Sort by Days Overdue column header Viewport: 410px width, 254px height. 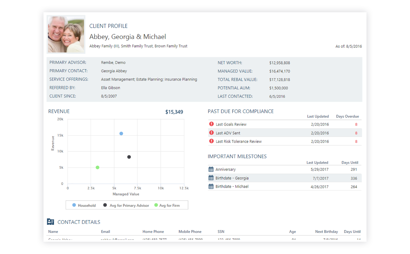(x=347, y=116)
